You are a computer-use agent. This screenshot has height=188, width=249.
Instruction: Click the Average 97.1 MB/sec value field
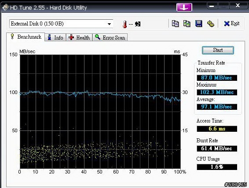click(217, 107)
